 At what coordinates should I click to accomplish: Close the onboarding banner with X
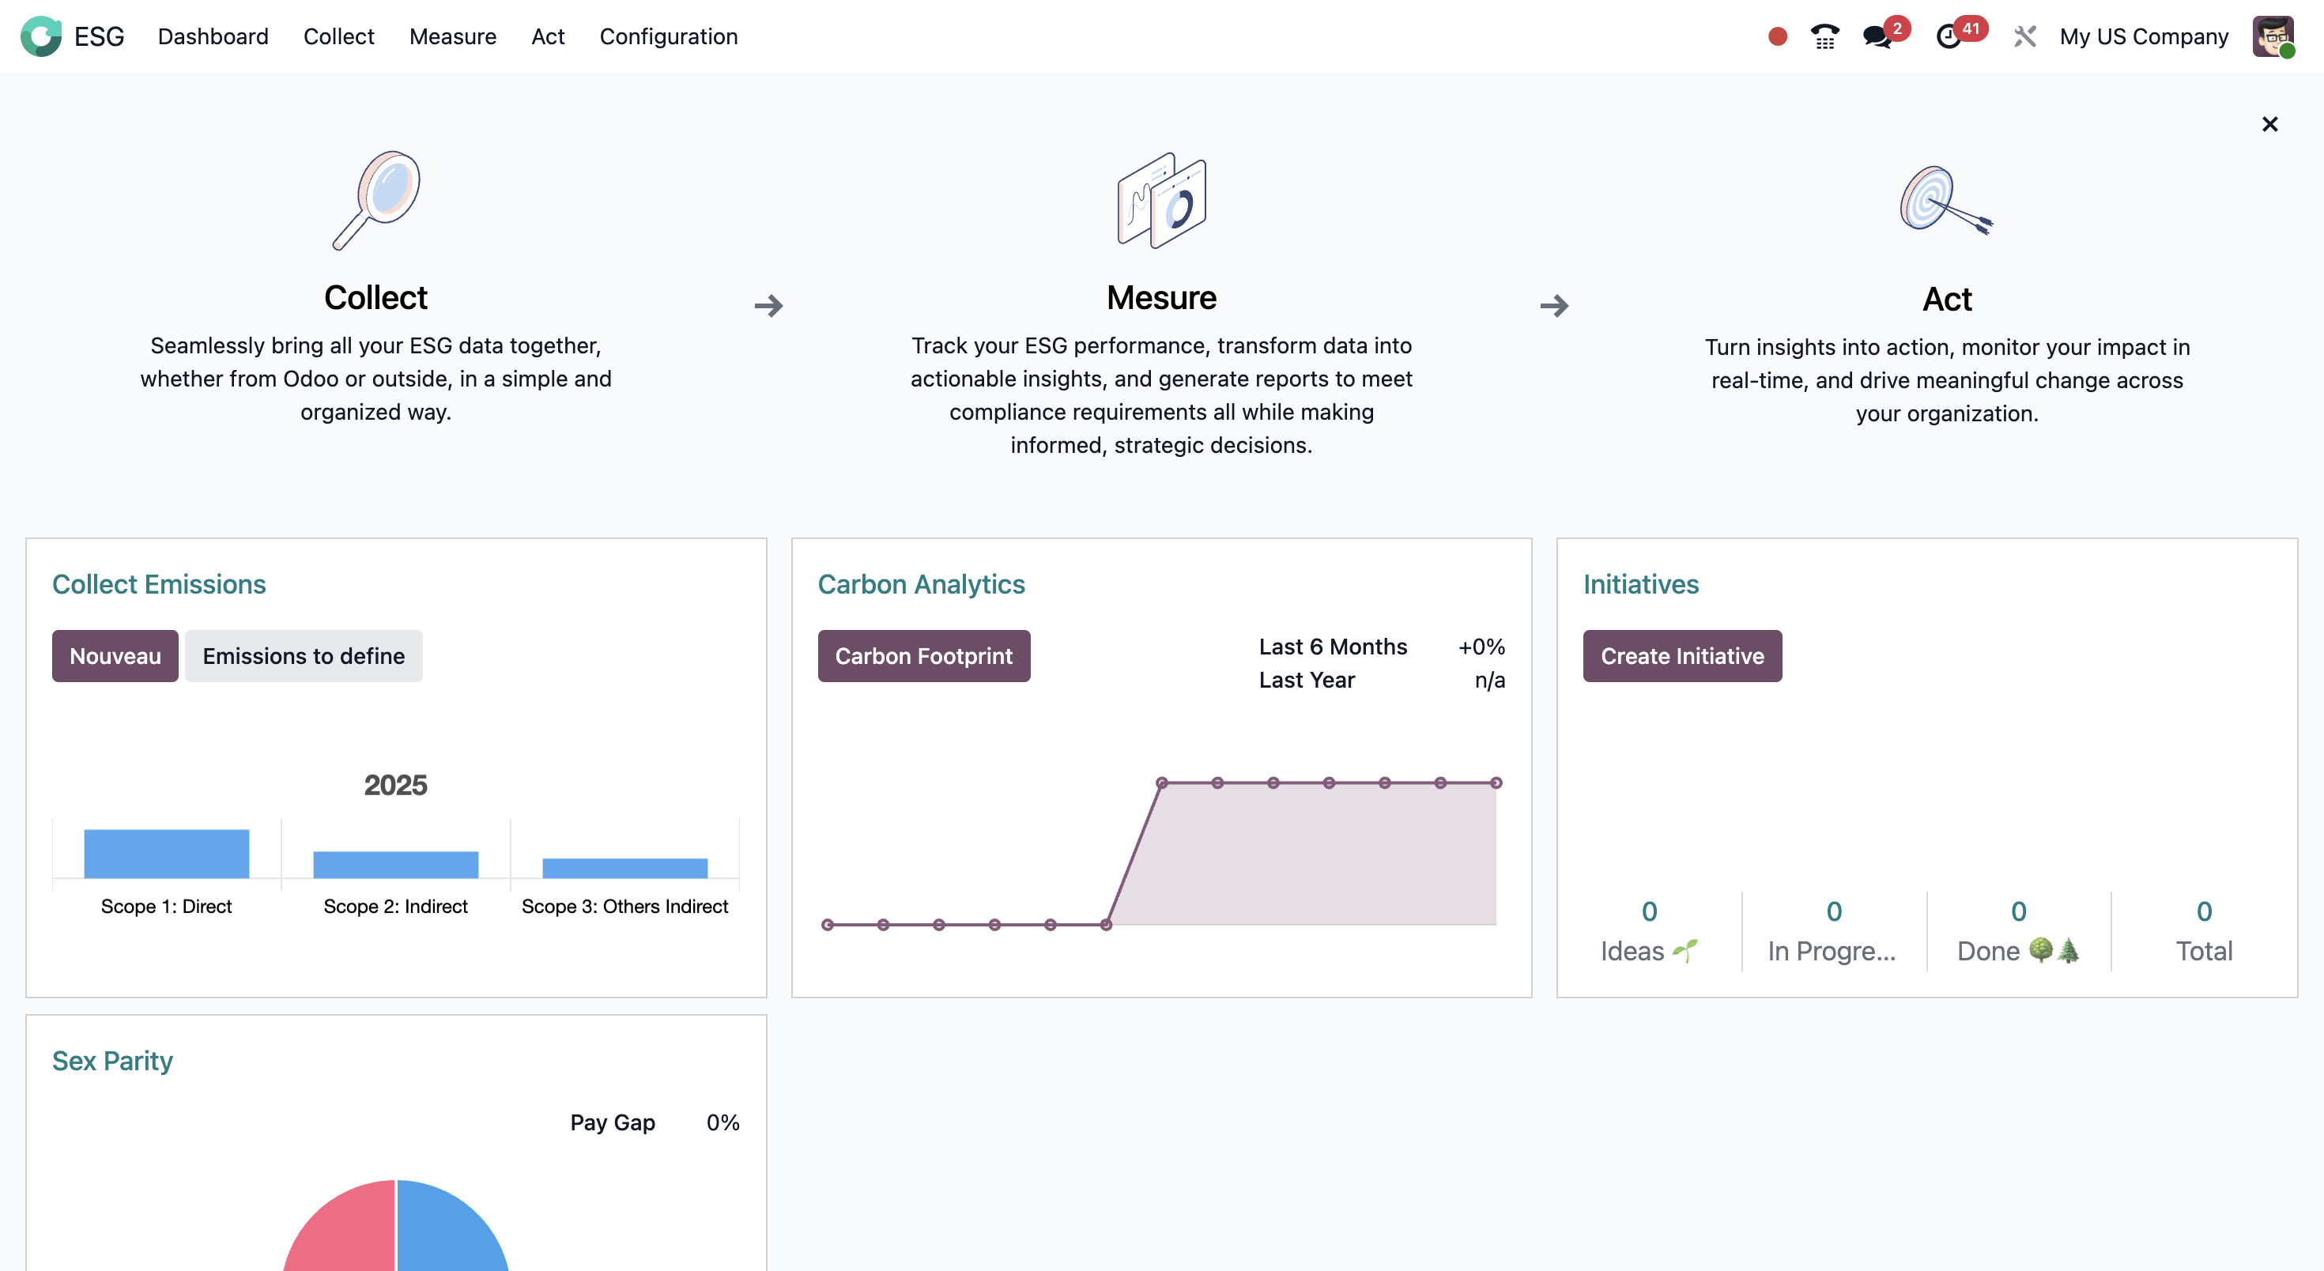click(x=2270, y=124)
